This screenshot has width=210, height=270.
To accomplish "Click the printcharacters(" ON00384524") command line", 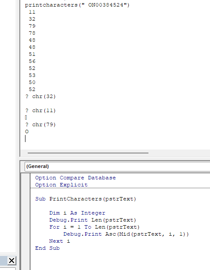I will click(77, 5).
